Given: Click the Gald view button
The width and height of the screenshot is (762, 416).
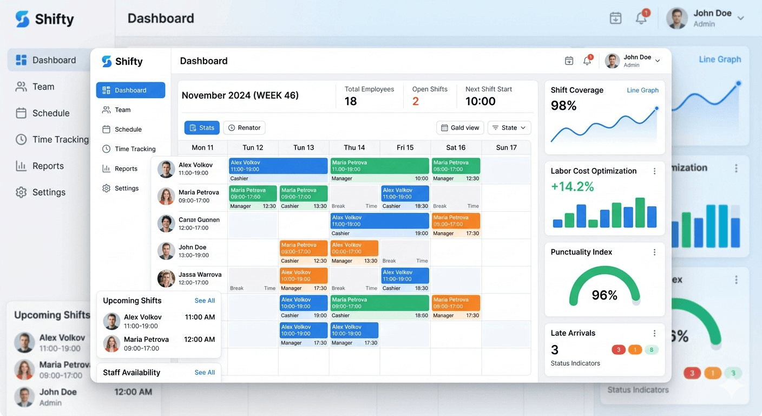Looking at the screenshot, I should coord(460,128).
